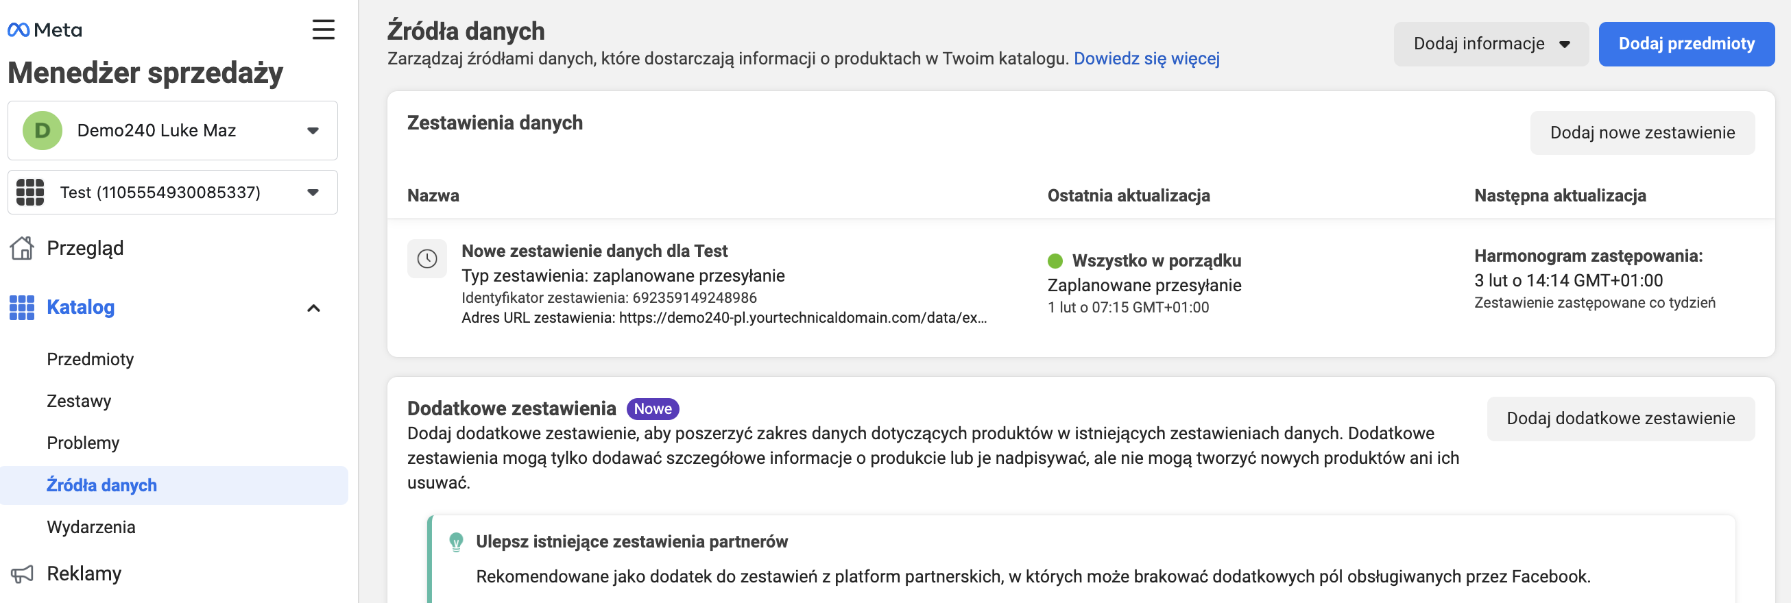Open the Demo240 Luke Maz account dropdown
Image resolution: width=1791 pixels, height=603 pixels.
pos(172,131)
